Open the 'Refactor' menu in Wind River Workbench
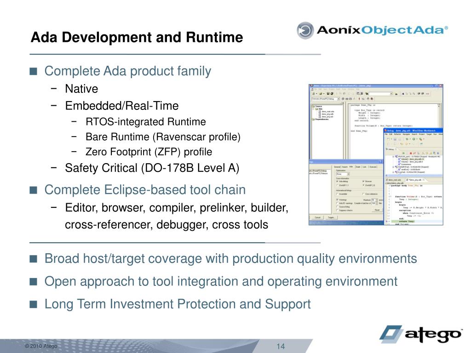The image size is (471, 353). tap(397, 134)
